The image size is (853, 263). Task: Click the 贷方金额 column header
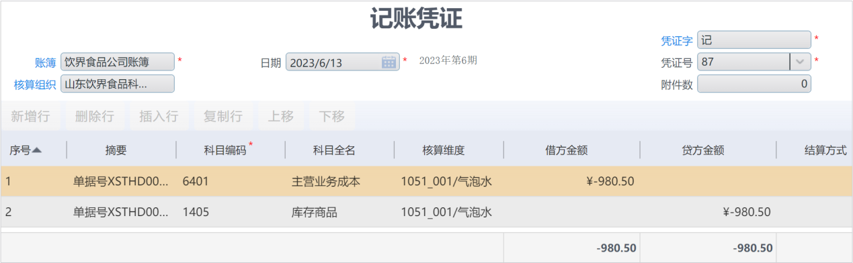tap(703, 150)
